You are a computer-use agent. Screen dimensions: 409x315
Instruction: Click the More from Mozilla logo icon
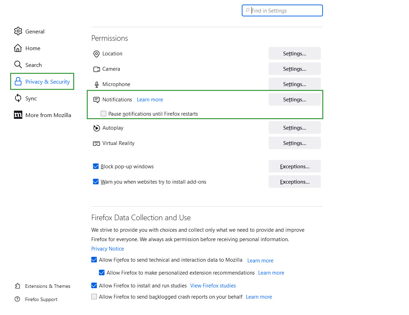[18, 115]
